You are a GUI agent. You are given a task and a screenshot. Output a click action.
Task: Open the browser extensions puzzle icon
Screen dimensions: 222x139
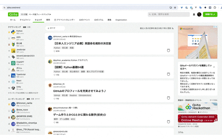click(x=215, y=8)
